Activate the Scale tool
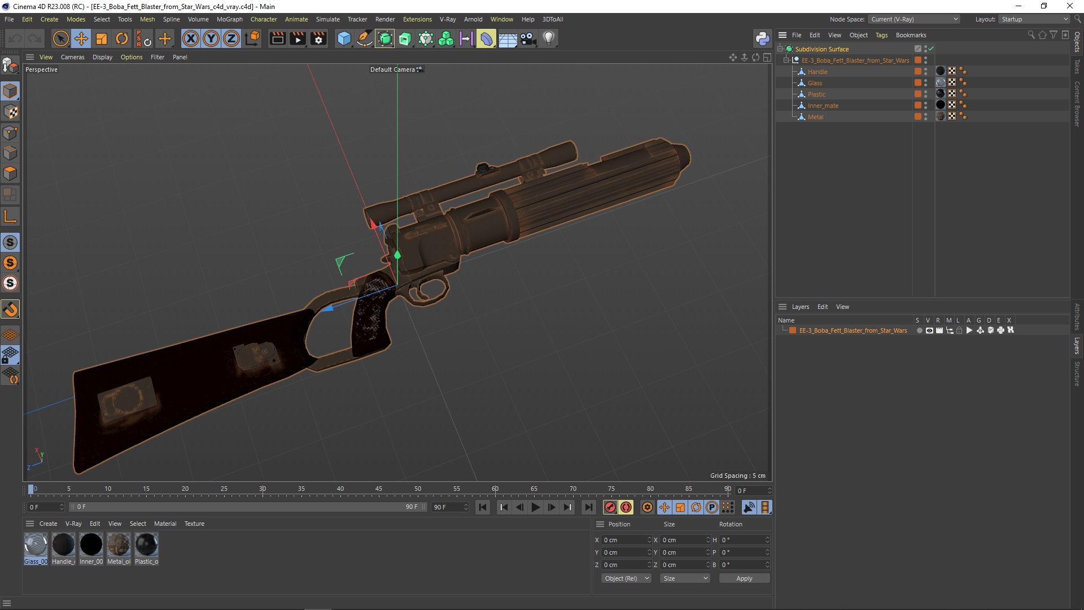Screen dimensions: 1084x610 pos(102,38)
